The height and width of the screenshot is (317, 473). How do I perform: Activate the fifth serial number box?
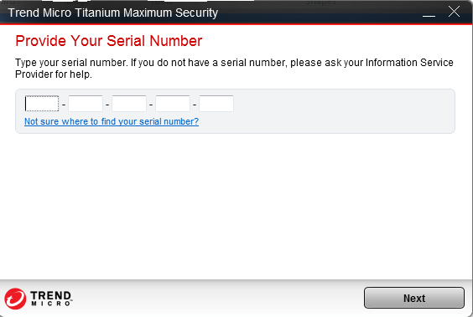[216, 104]
